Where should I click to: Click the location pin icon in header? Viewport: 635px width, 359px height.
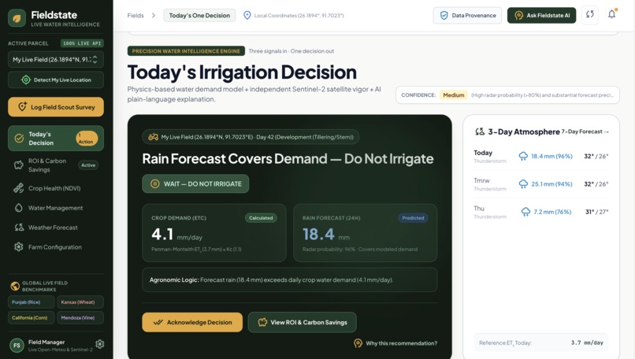click(x=247, y=16)
